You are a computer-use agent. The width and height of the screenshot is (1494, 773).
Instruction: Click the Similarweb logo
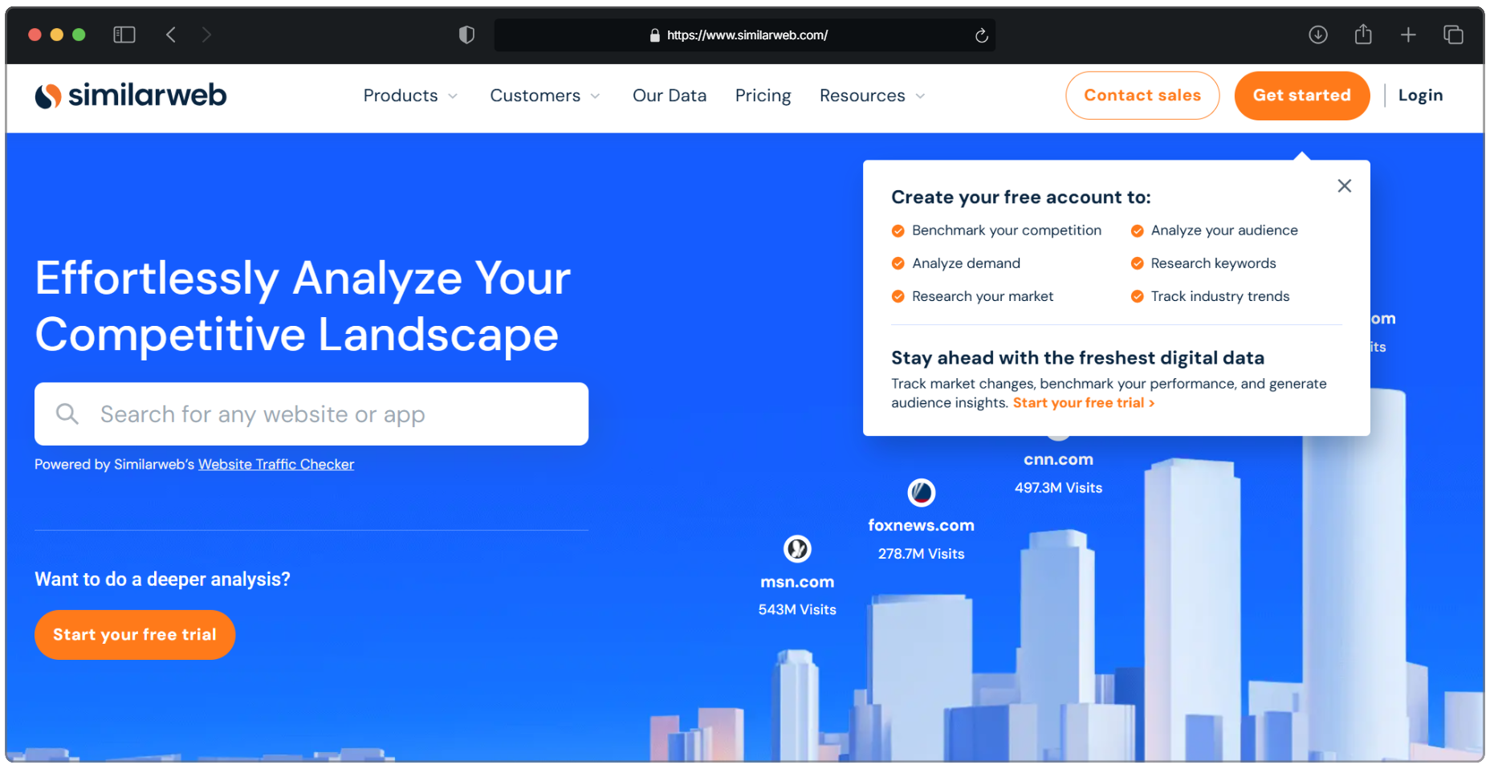pos(131,96)
